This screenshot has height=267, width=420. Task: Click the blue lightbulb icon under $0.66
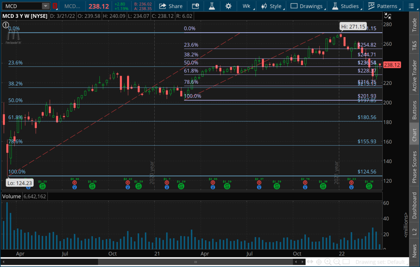point(75,187)
